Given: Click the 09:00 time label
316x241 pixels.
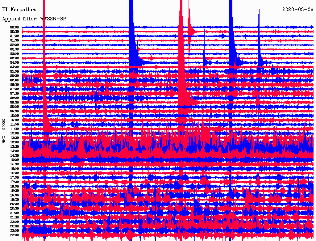Looking at the screenshot, I should click(x=15, y=107).
